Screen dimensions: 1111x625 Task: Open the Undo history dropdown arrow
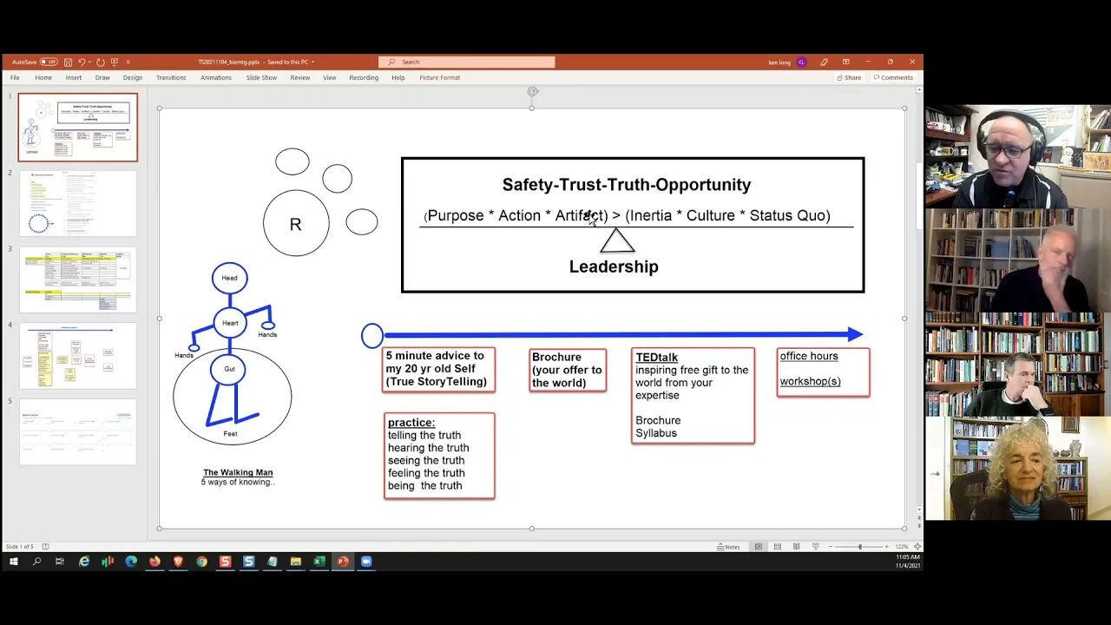[x=89, y=62]
